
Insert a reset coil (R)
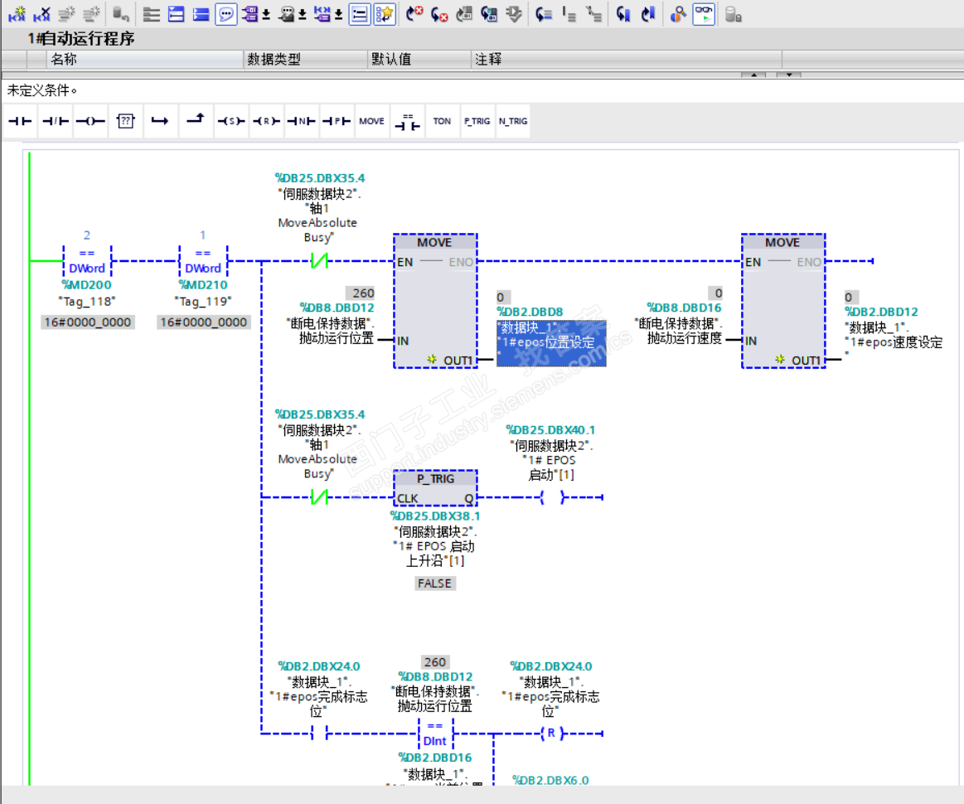click(265, 121)
